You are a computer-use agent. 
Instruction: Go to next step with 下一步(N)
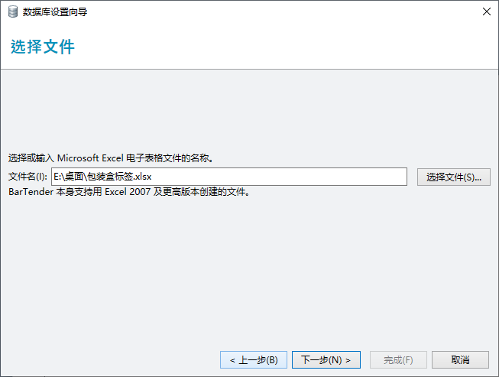(326, 359)
